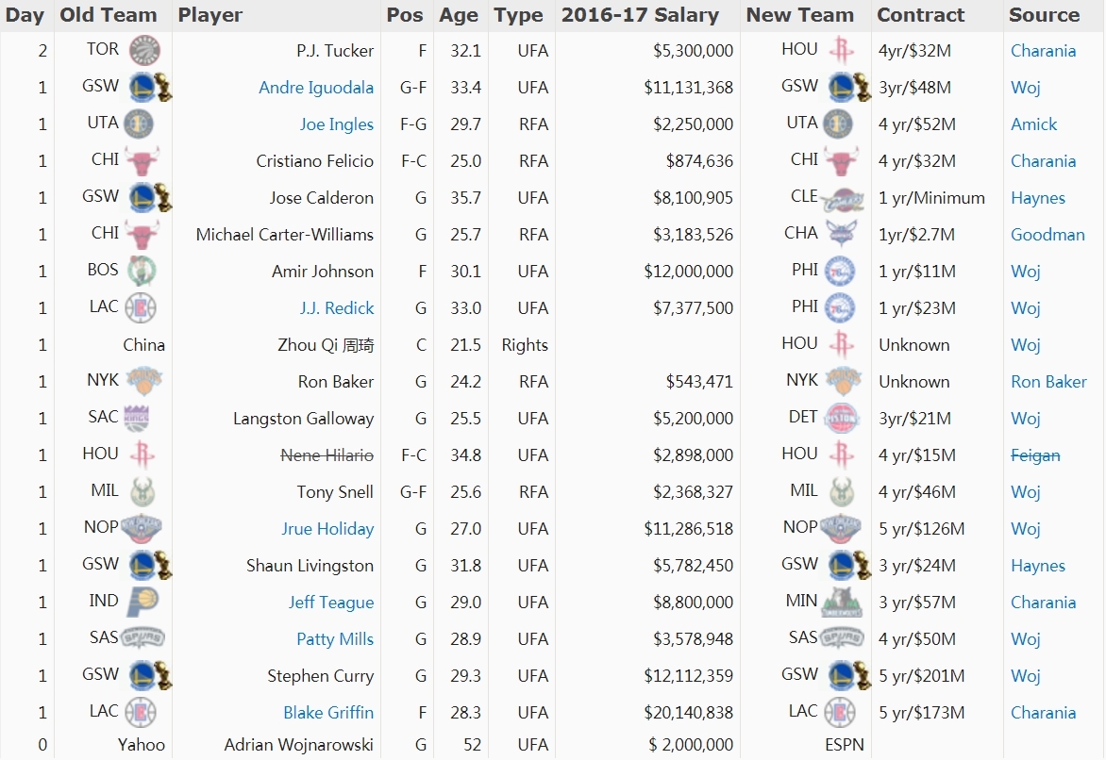Click the Kings logo next to SAC
The width and height of the screenshot is (1106, 760).
coord(137,418)
